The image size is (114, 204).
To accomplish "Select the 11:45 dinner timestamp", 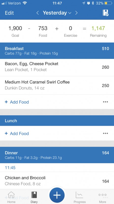I will (10, 168).
